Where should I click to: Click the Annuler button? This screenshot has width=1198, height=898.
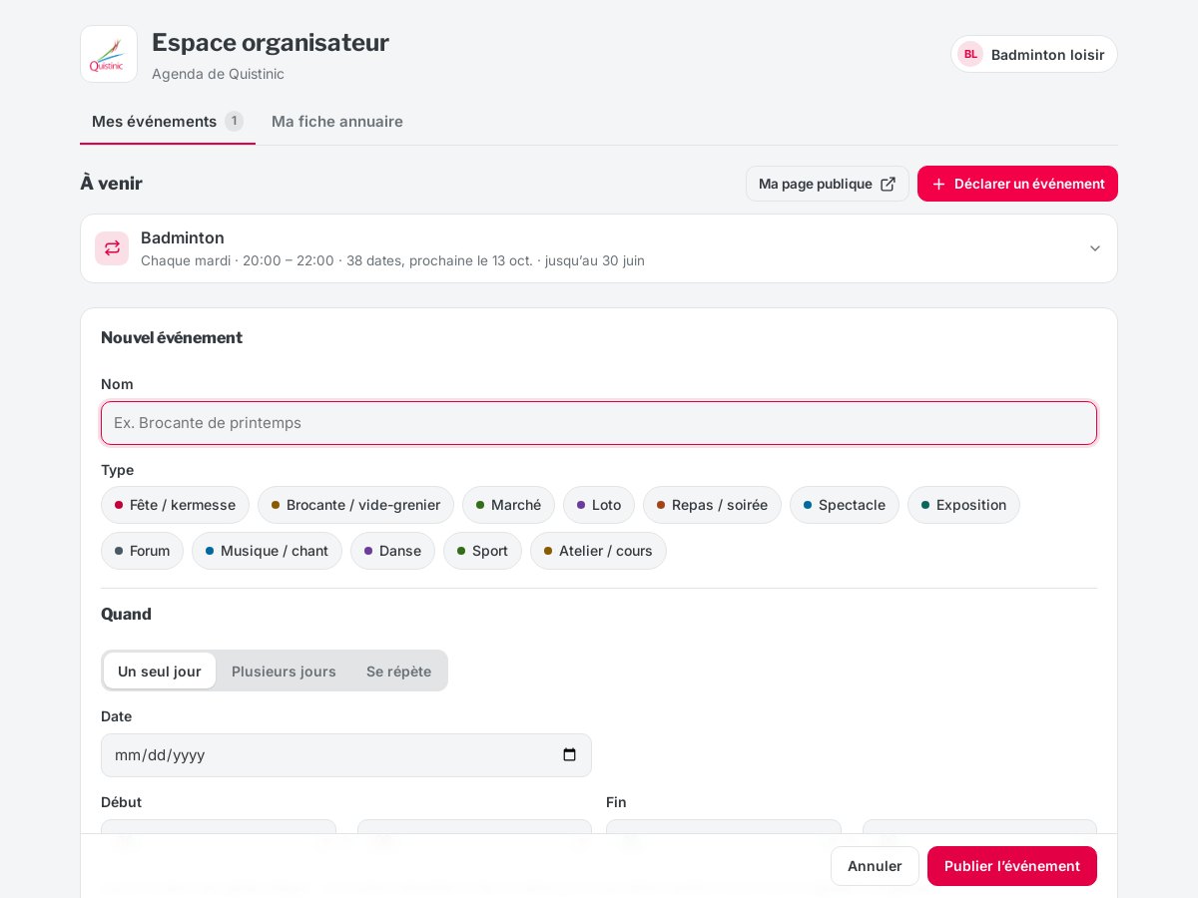875,866
